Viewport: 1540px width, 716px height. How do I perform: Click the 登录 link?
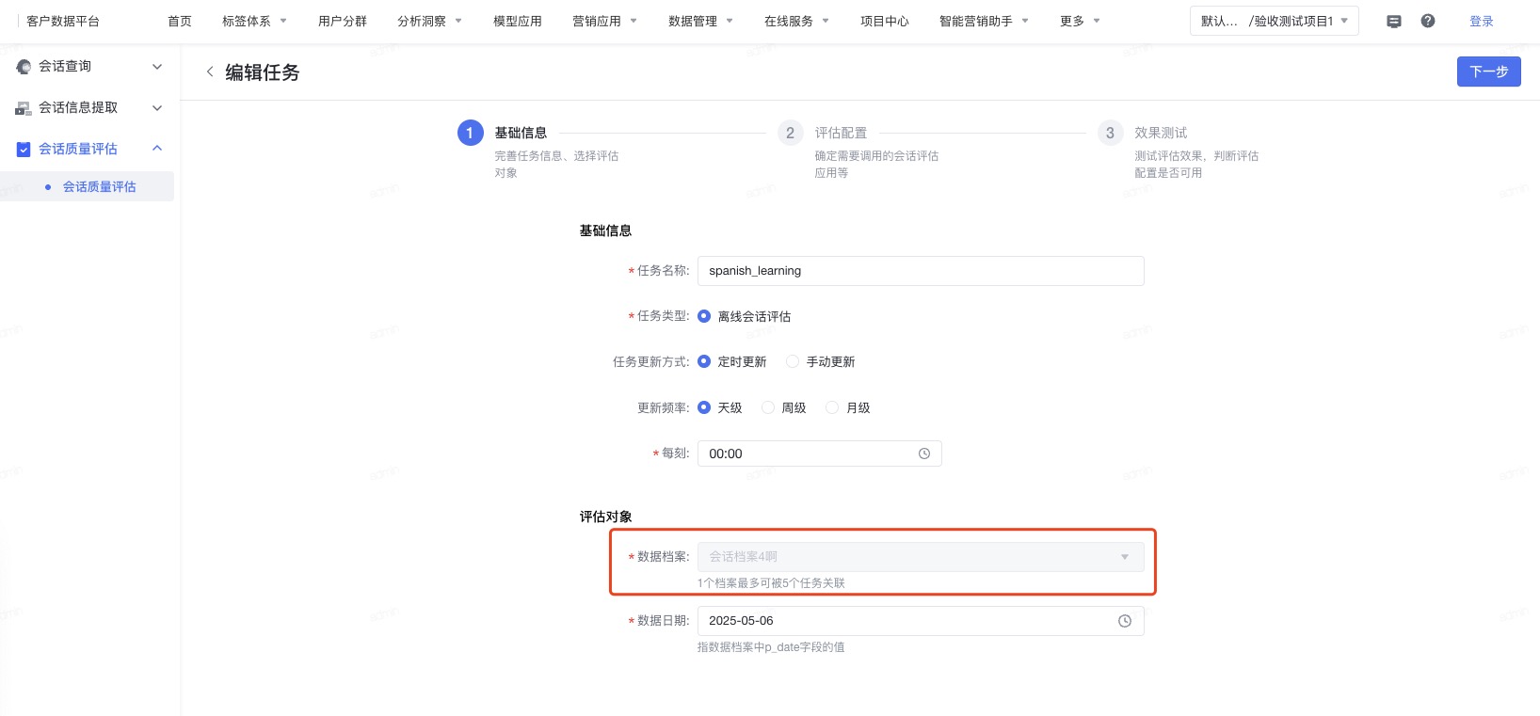1482,21
